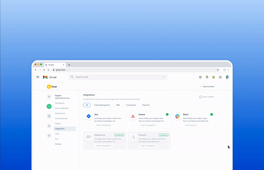Click the Jira logo icon
This screenshot has width=264, height=170.
[x=88, y=116]
